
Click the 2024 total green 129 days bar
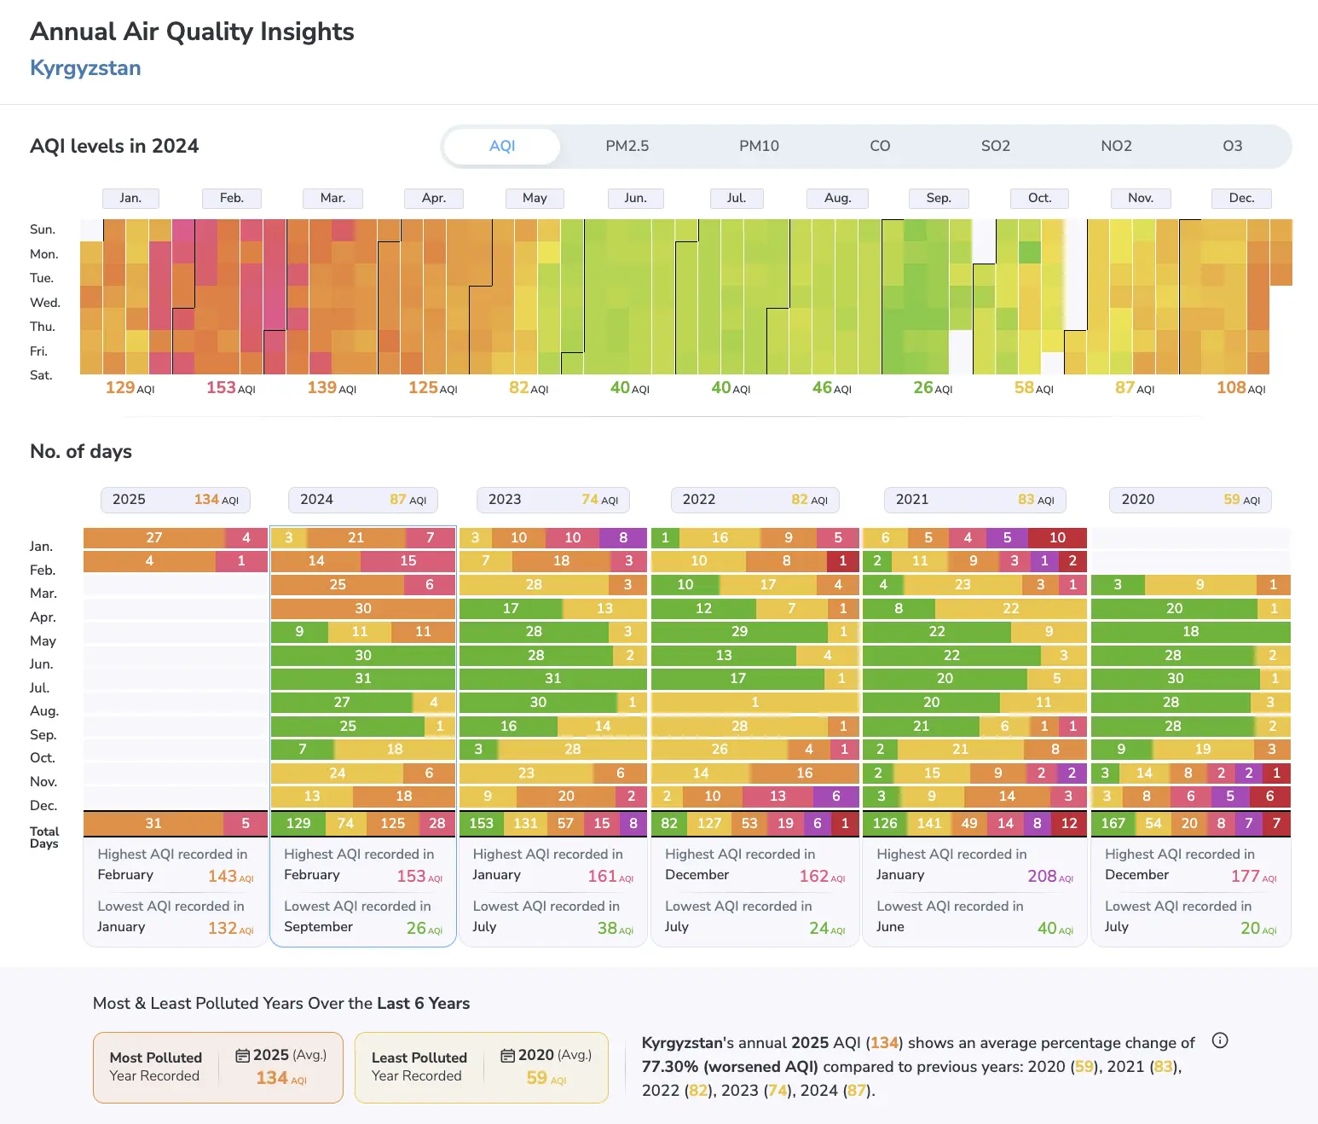point(298,823)
